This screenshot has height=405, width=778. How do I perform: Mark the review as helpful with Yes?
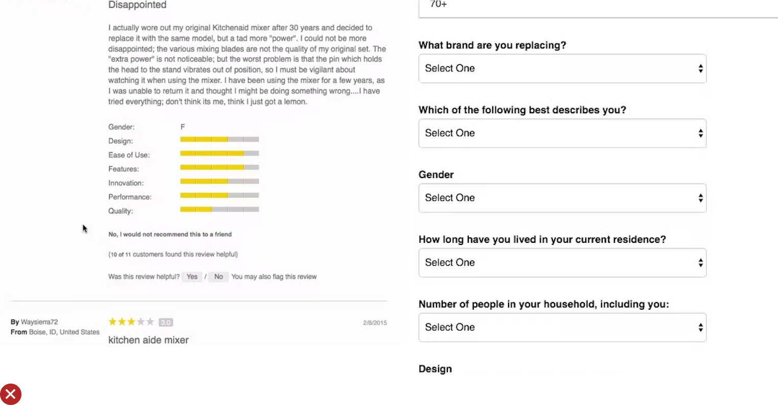click(x=192, y=276)
